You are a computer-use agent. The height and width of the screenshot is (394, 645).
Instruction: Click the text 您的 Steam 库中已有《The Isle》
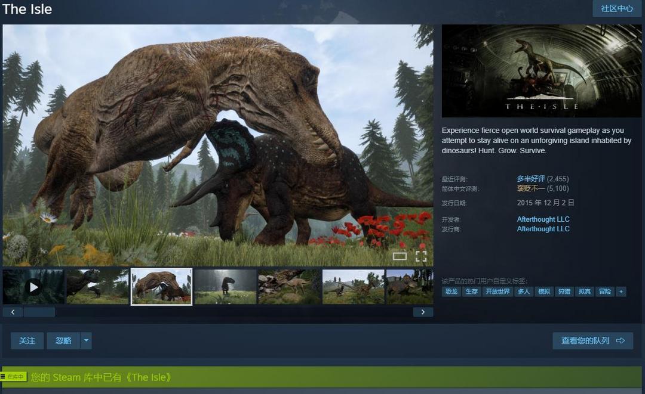(x=101, y=377)
